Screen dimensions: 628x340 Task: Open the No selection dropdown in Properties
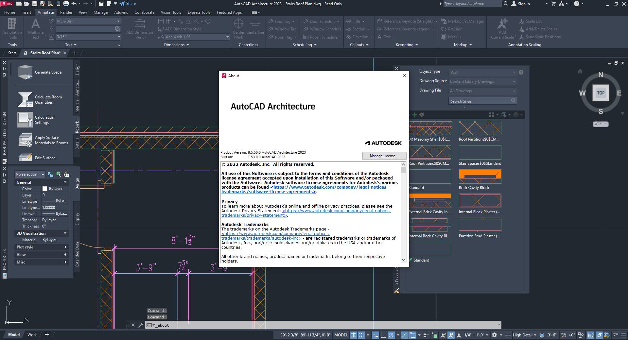coord(30,174)
